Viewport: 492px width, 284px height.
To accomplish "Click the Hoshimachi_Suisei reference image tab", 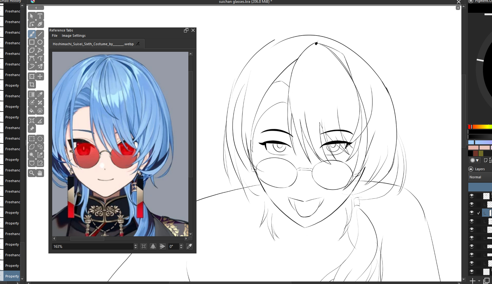I will (x=93, y=44).
